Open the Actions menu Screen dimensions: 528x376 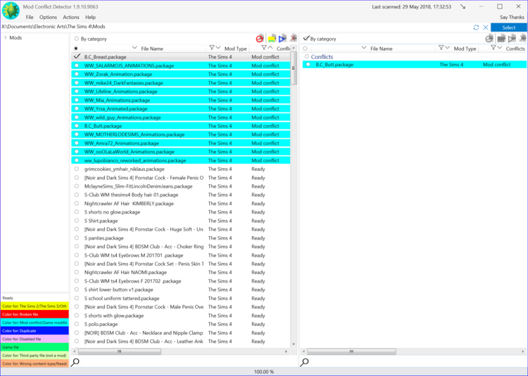71,17
